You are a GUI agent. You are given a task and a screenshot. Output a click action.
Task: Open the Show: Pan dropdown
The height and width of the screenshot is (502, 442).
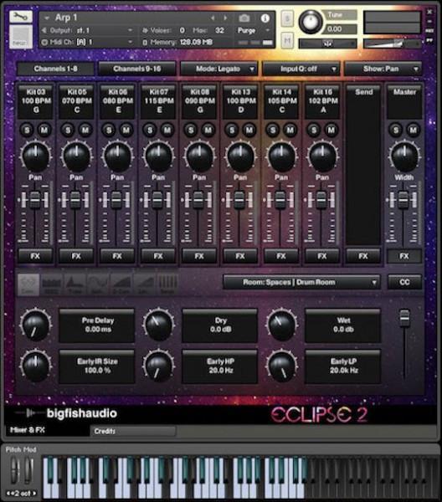tap(383, 69)
